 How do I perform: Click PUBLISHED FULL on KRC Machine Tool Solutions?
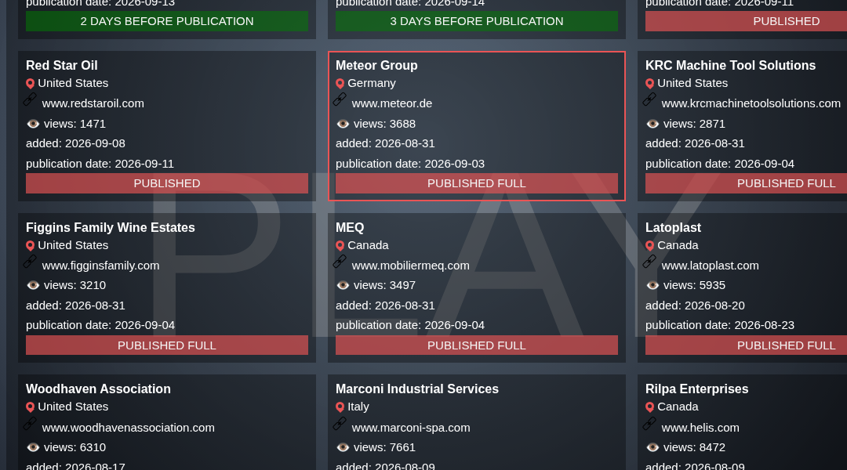(x=746, y=183)
